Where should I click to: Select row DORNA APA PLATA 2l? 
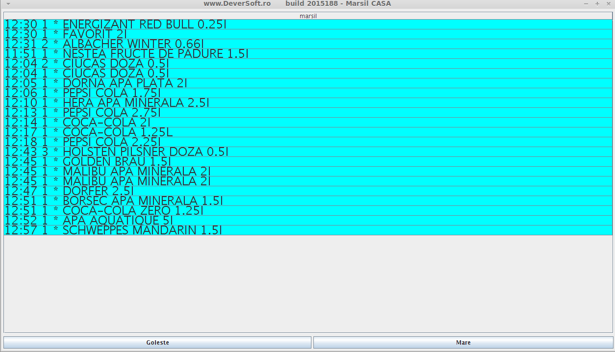[308, 83]
